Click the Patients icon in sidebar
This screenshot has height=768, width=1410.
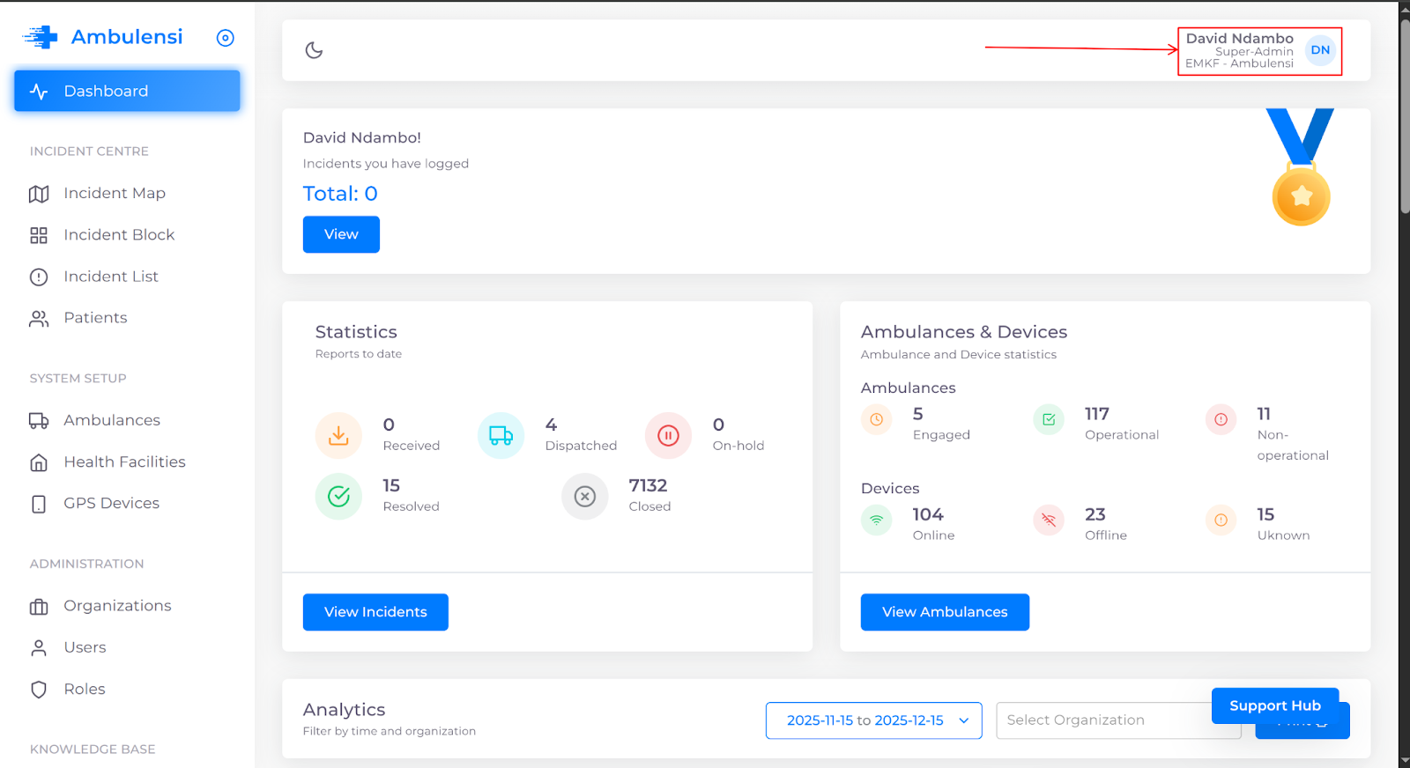tap(39, 319)
